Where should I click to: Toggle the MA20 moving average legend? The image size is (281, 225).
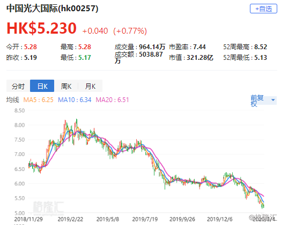pos(112,99)
